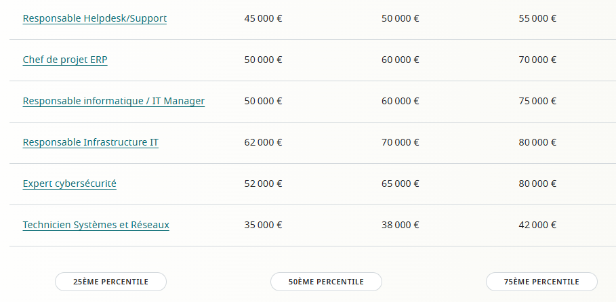The height and width of the screenshot is (302, 616).
Task: Click the 65 000 € cybersécurité median salary
Action: tap(400, 184)
